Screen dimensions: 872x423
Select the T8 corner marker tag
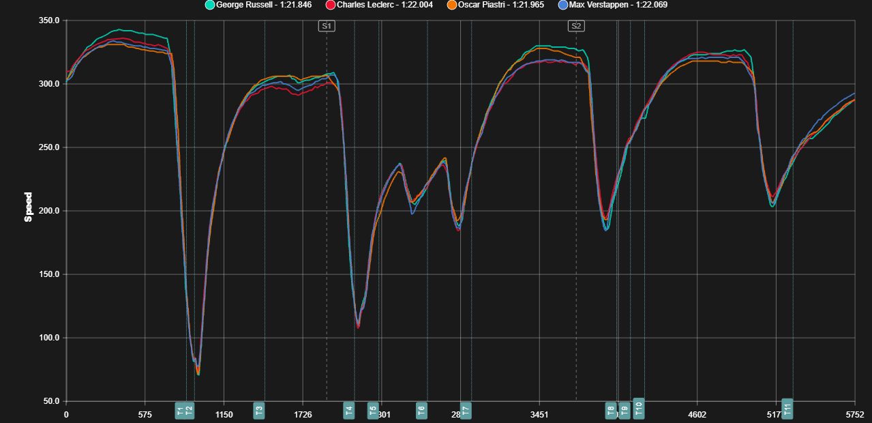(611, 411)
